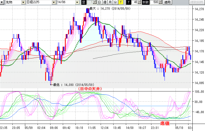The image size is (205, 131).
Task: Select minute (分) candle interval
Action: click(x=115, y=2)
